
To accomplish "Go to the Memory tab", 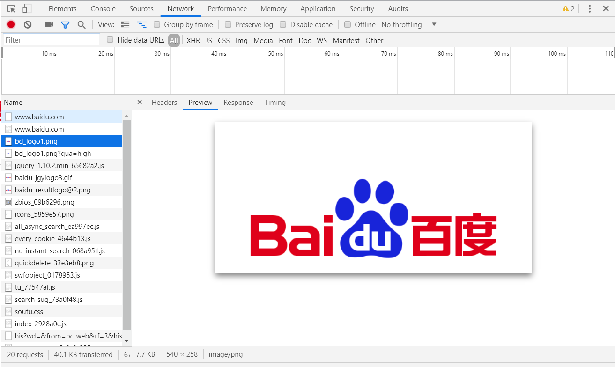I will [x=274, y=8].
